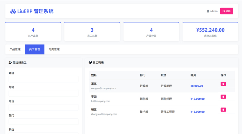The width and height of the screenshot is (242, 134).
Task: Activate the 部门 input field
Action: [x=44, y=122]
